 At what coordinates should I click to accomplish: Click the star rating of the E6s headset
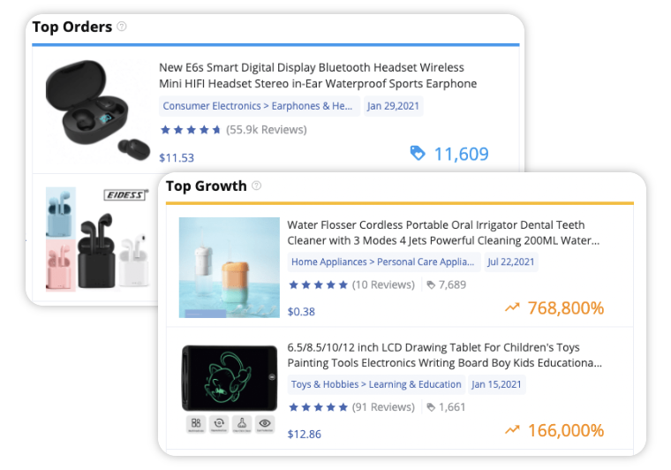[x=191, y=130]
